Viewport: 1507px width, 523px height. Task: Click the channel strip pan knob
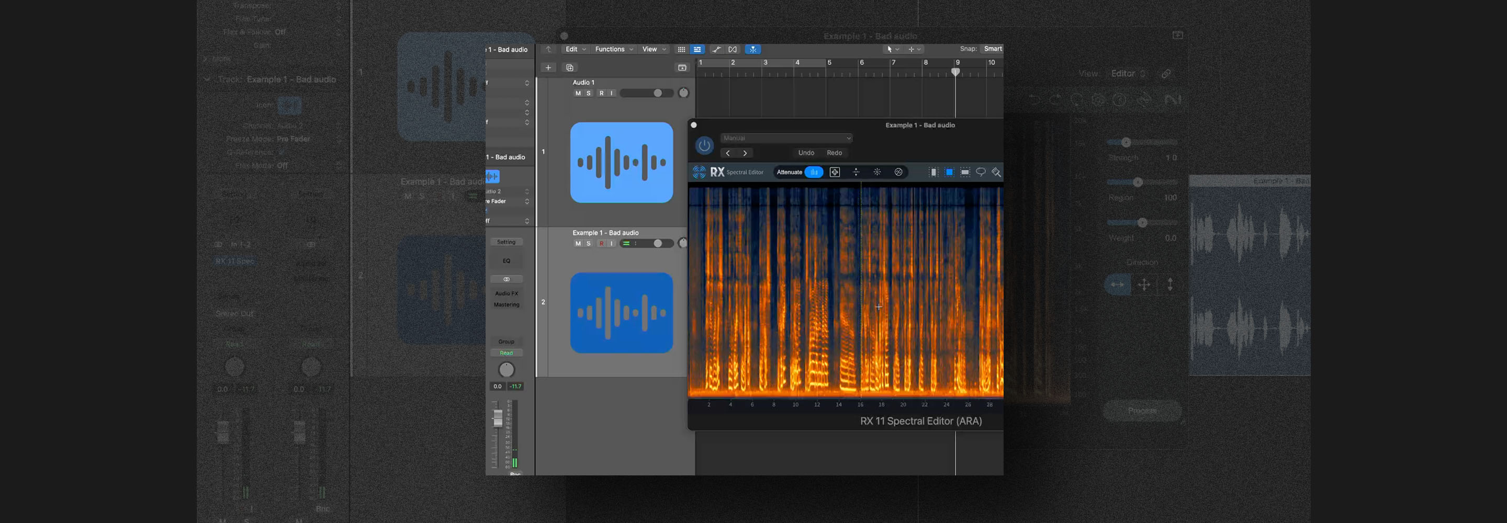pos(506,370)
